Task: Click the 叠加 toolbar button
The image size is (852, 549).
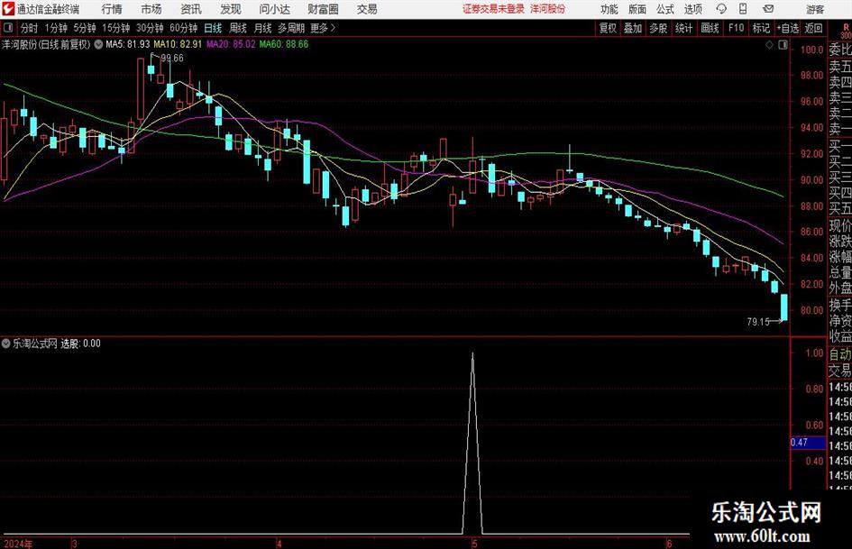Action: click(x=633, y=28)
